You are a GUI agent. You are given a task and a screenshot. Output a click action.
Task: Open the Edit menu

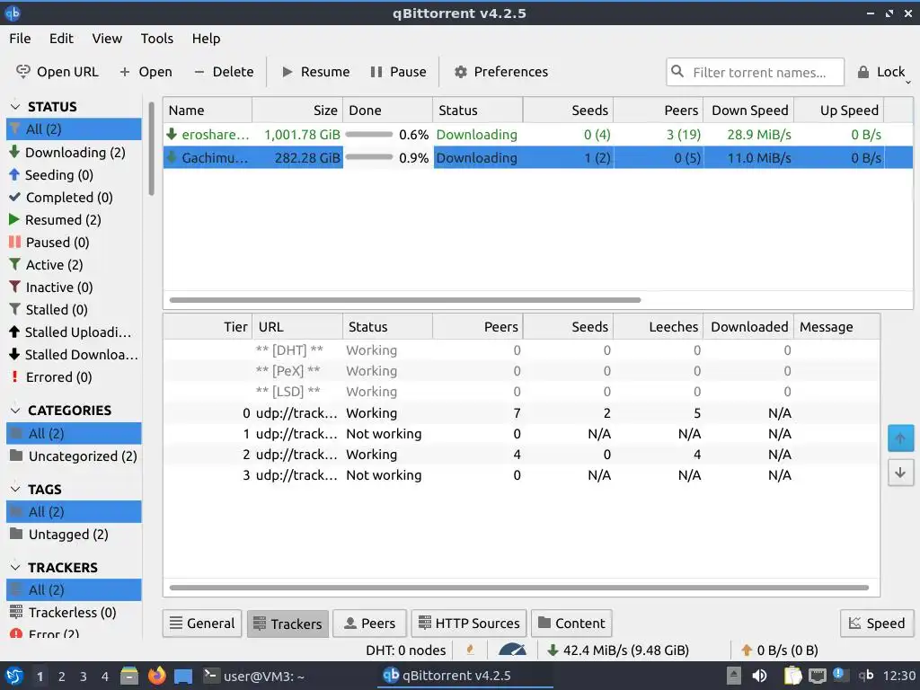61,39
